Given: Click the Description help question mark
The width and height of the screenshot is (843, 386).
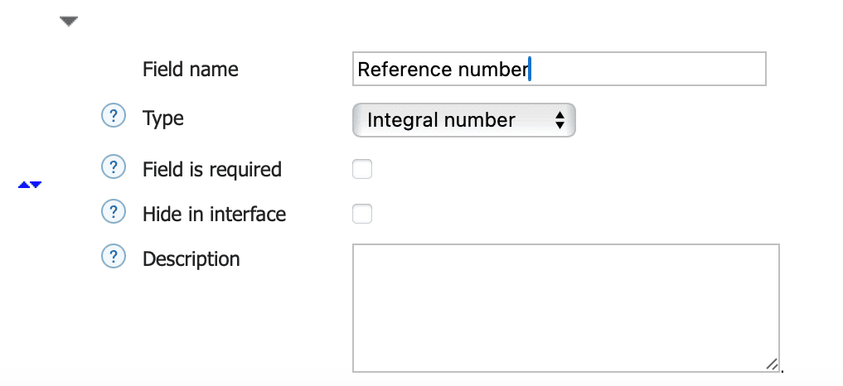Looking at the screenshot, I should pyautogui.click(x=112, y=257).
